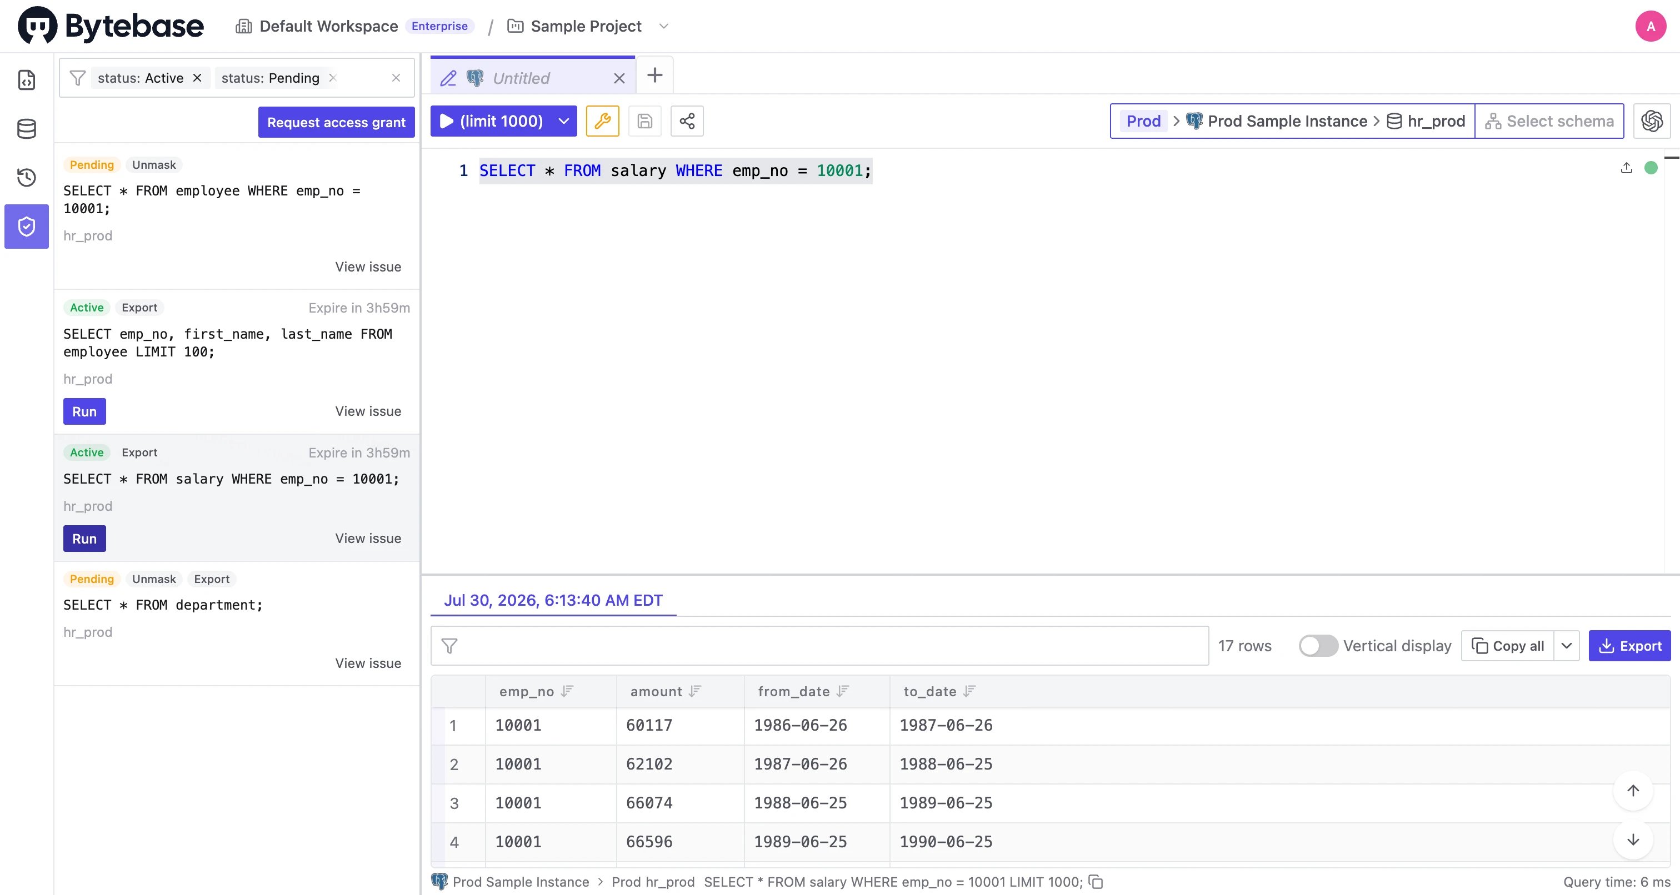Toggle Vertical display switch

pos(1318,646)
